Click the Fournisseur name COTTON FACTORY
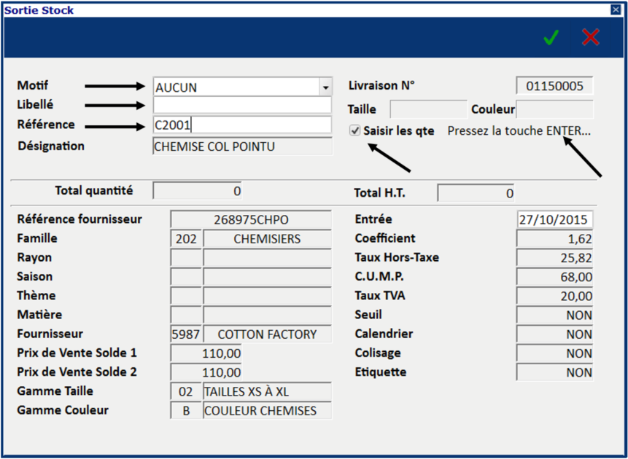 click(x=267, y=334)
